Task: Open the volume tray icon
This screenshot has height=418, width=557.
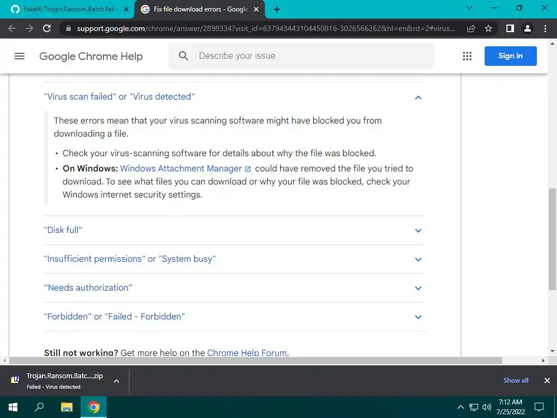Action: click(487, 407)
